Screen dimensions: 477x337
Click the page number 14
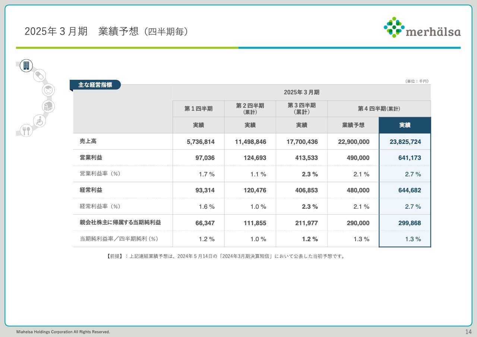point(468,332)
